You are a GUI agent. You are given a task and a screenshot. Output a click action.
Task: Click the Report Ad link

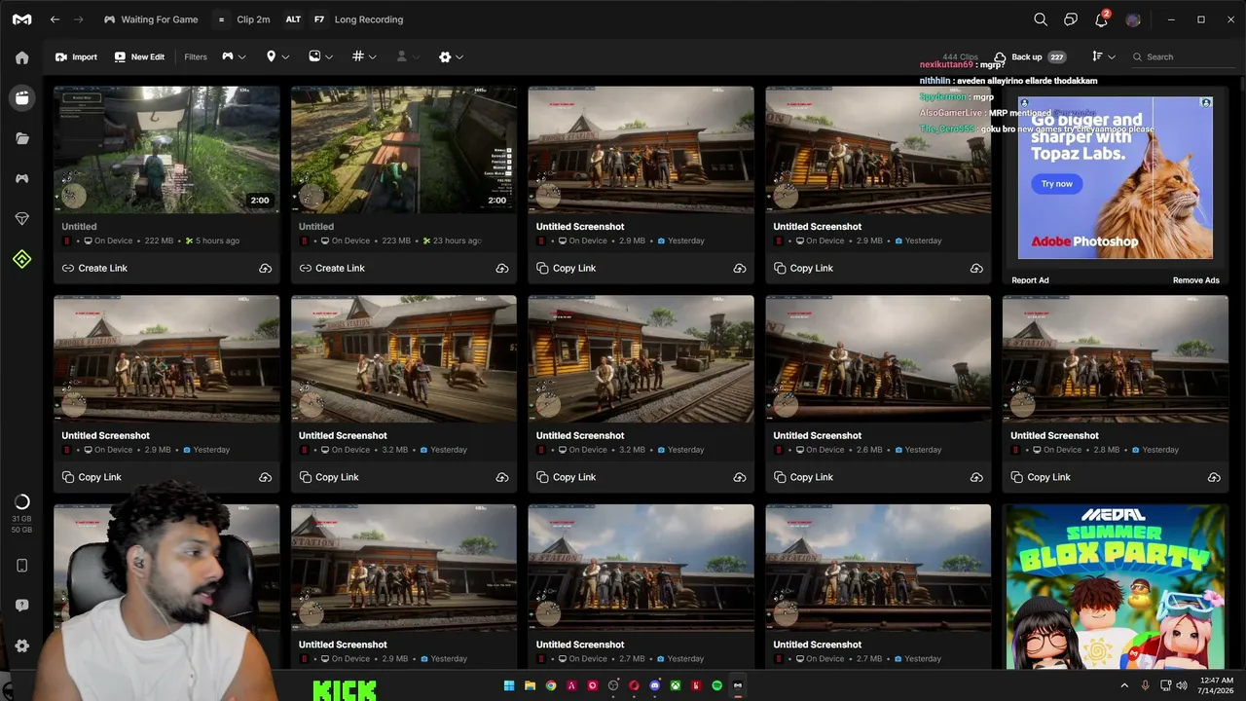point(1030,280)
